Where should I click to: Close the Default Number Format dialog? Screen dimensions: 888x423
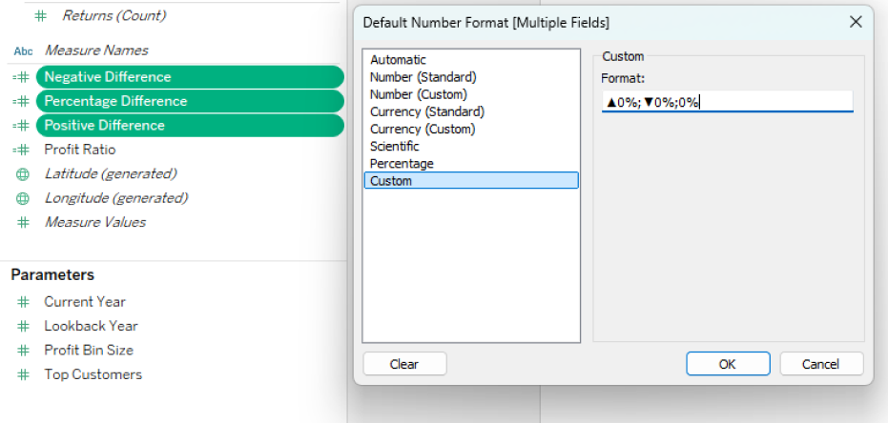[856, 21]
